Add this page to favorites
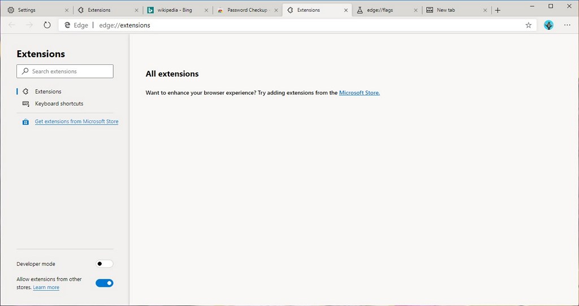This screenshot has width=579, height=306. [x=529, y=25]
